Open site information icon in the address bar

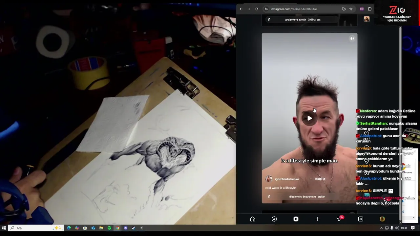click(266, 9)
